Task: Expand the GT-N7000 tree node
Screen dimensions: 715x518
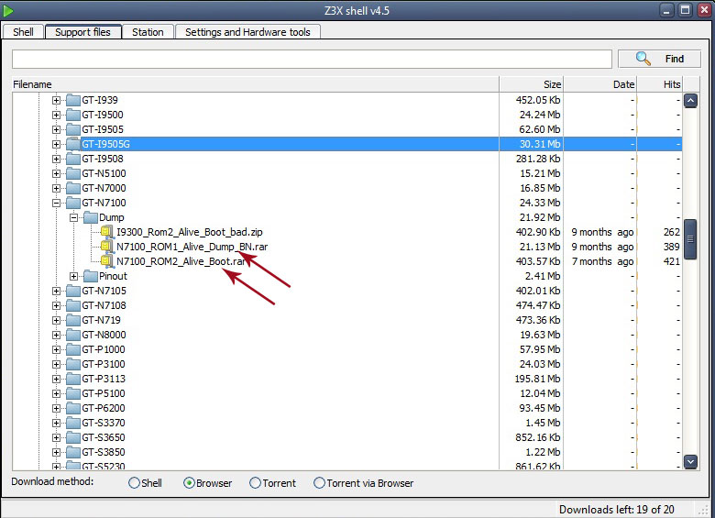Action: [x=56, y=188]
